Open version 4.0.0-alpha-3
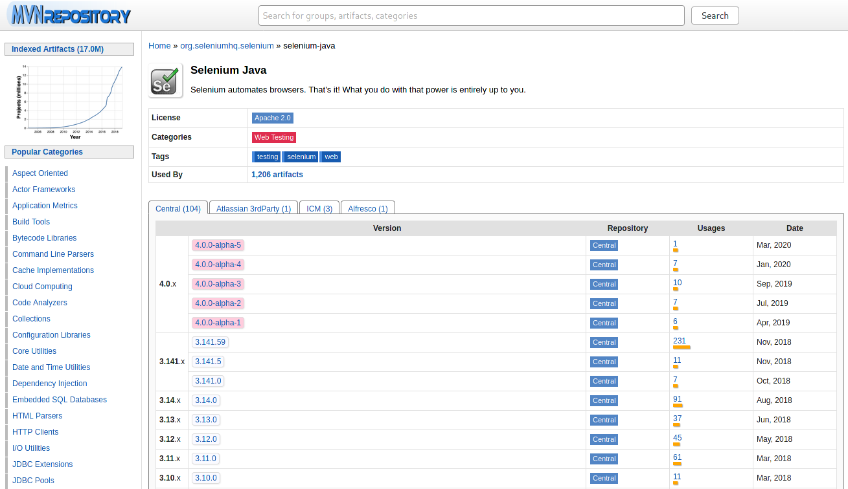This screenshot has height=489, width=848. [x=218, y=284]
